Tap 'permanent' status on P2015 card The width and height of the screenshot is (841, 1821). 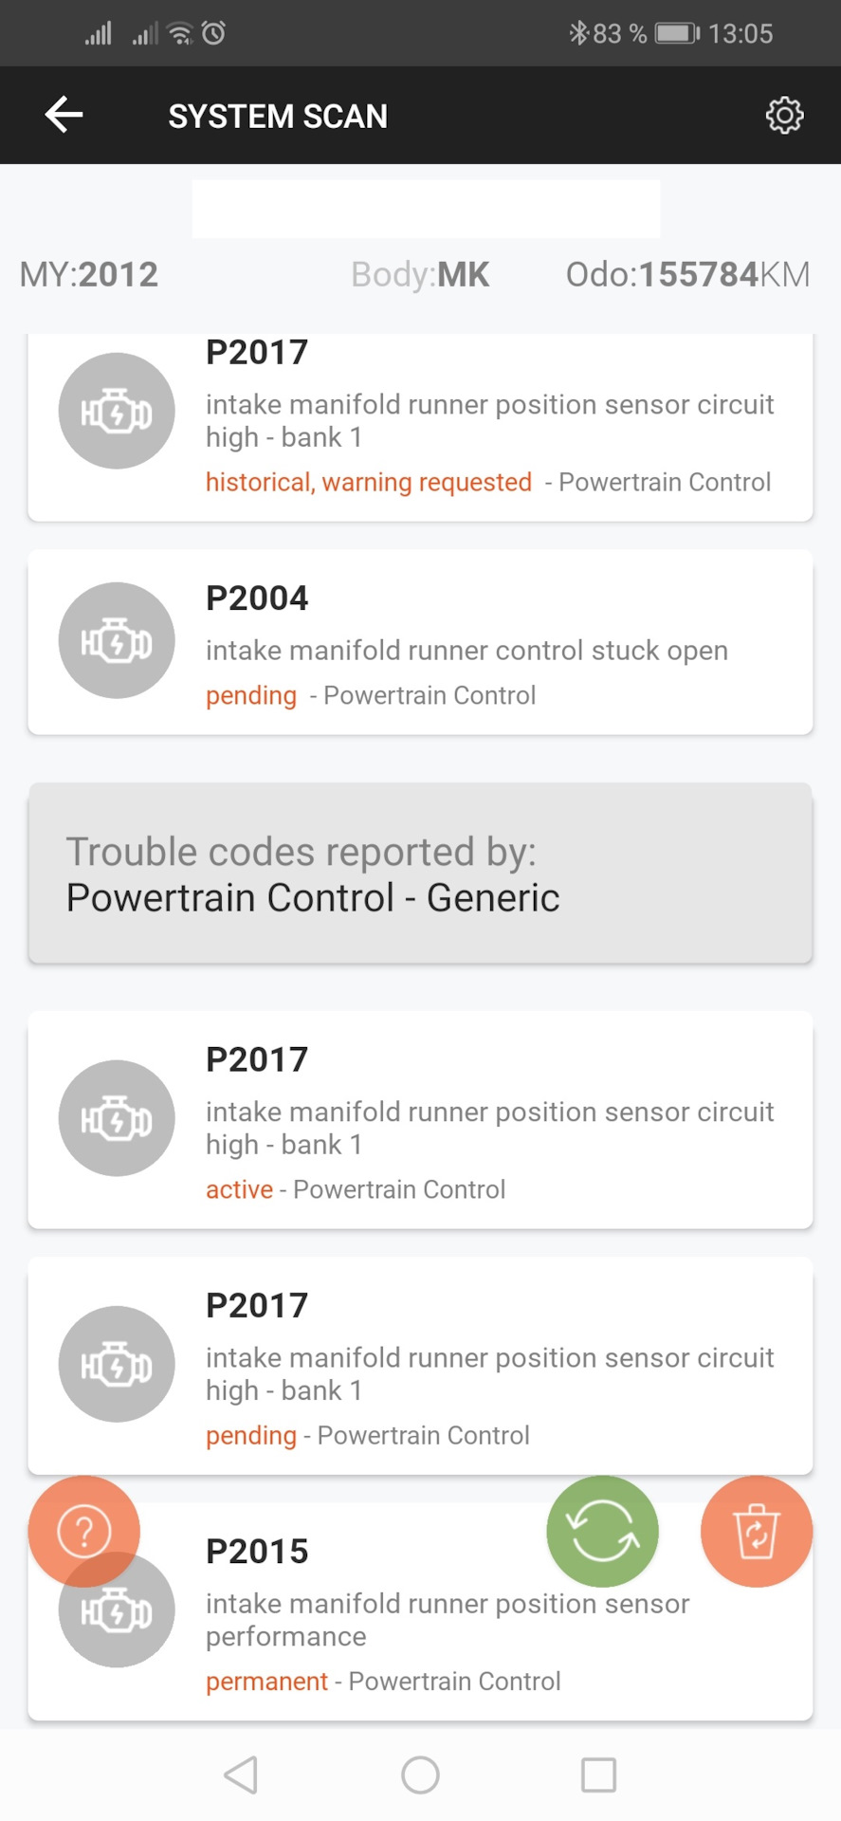tap(266, 1682)
